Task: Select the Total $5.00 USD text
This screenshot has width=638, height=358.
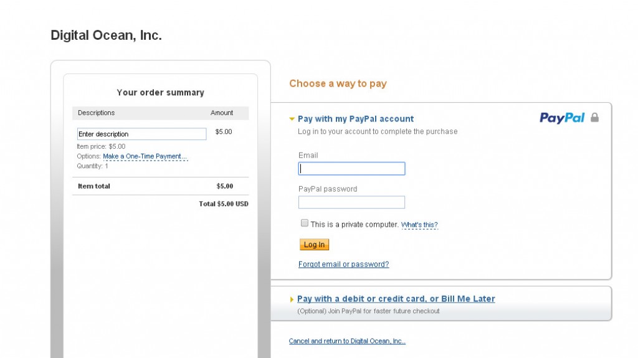Action: pos(224,204)
